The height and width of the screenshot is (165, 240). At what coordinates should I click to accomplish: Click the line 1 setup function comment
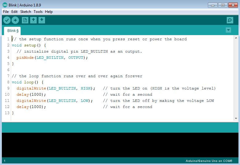99,39
